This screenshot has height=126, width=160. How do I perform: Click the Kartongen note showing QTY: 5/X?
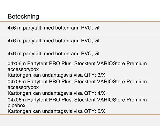click(x=56, y=111)
